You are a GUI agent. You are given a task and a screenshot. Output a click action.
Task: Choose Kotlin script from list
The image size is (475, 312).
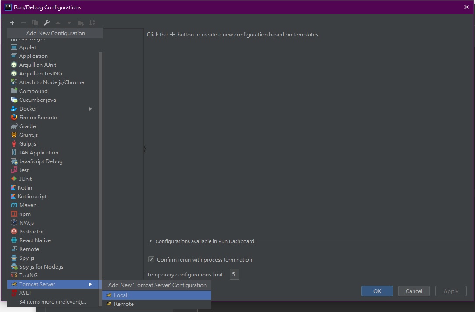53,196
